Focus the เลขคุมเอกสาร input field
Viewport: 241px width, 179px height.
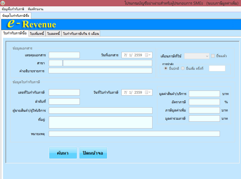(64, 55)
